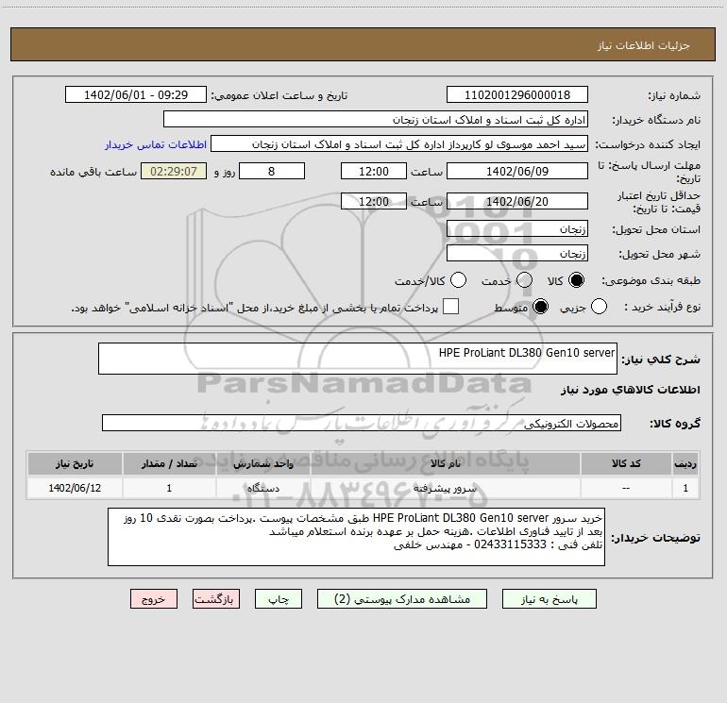The image size is (727, 703).
Task: Click the remaining time 02:29:07 field
Action: pos(174,171)
